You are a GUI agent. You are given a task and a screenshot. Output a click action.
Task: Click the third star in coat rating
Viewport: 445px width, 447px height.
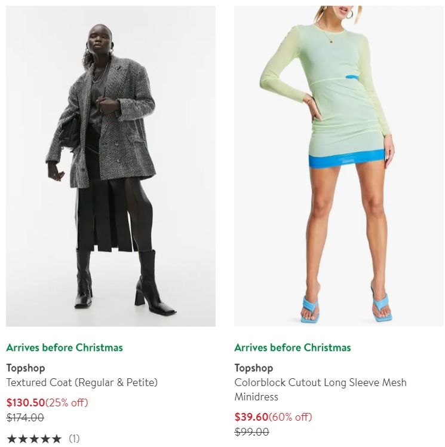pos(34,439)
